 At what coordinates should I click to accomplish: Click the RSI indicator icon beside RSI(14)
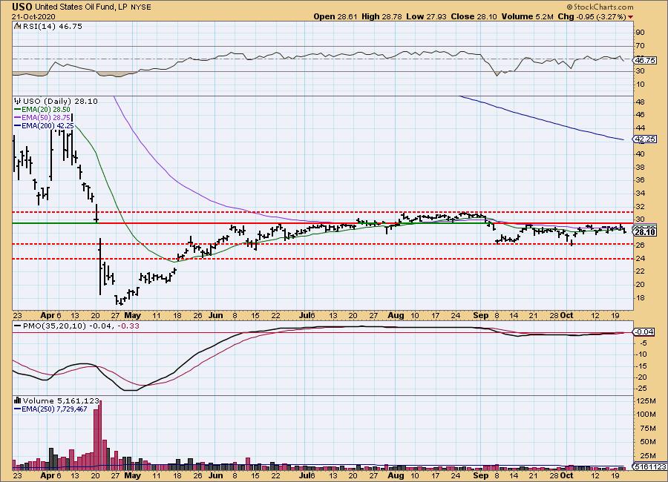17,26
